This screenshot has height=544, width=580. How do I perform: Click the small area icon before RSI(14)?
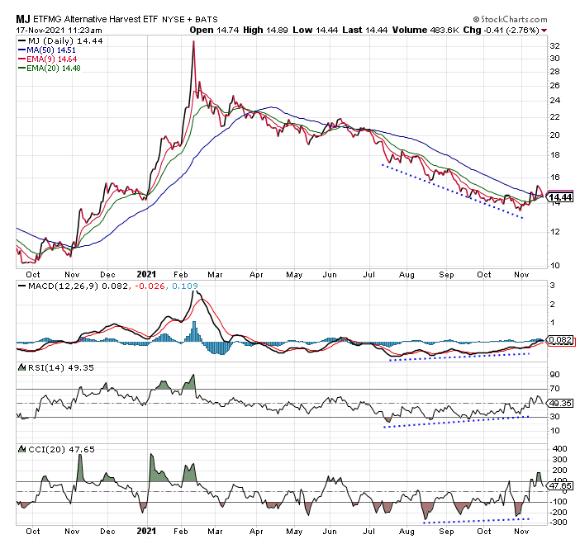point(22,367)
